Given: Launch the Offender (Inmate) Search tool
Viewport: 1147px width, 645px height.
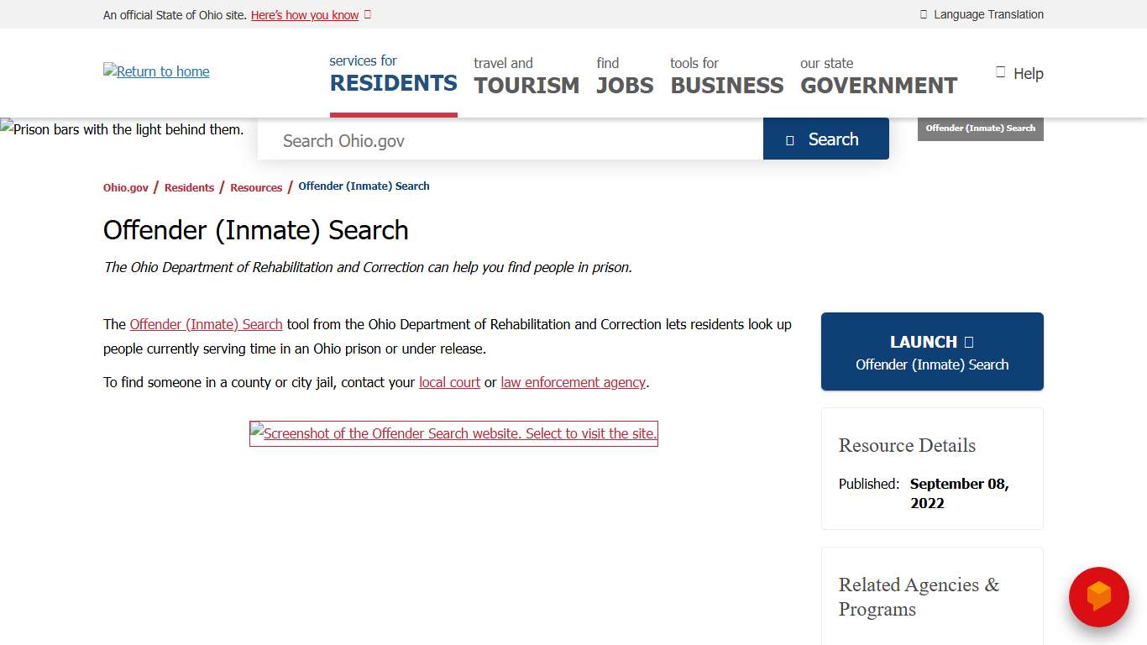Looking at the screenshot, I should coord(931,351).
